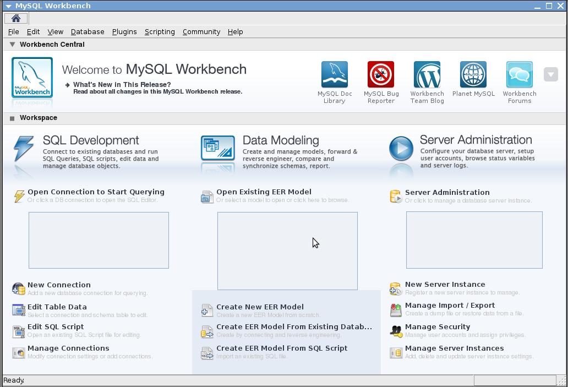Screen dimensions: 568x387
Task: Click the empty DB connection list area
Action: 99,240
